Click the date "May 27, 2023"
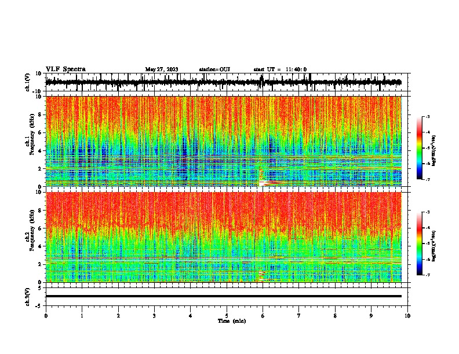The image size is (459, 354). (x=162, y=69)
